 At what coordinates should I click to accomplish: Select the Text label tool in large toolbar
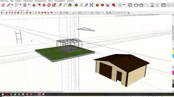65,5
